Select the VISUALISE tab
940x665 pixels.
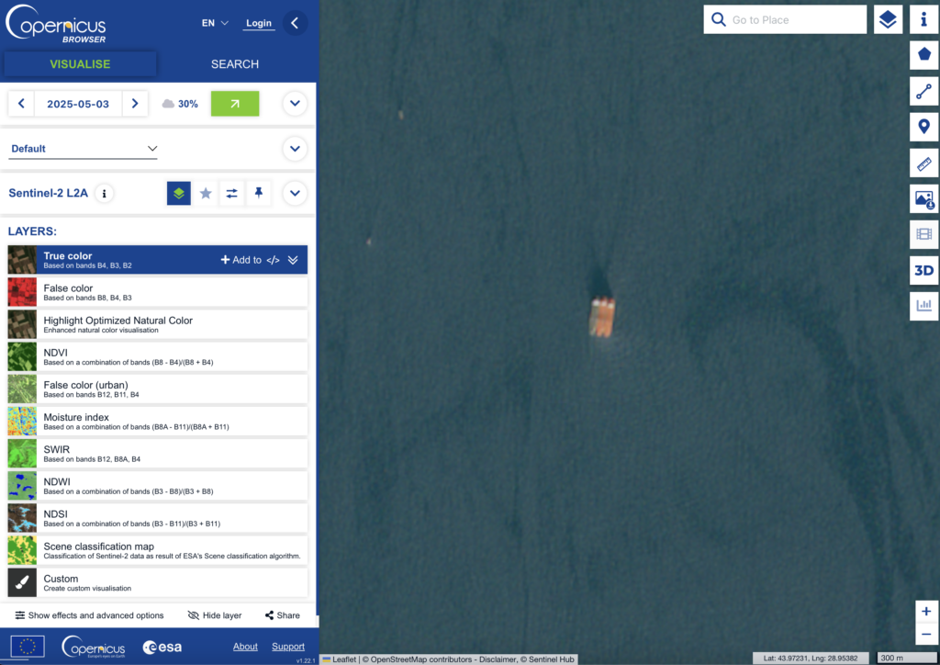coord(80,64)
